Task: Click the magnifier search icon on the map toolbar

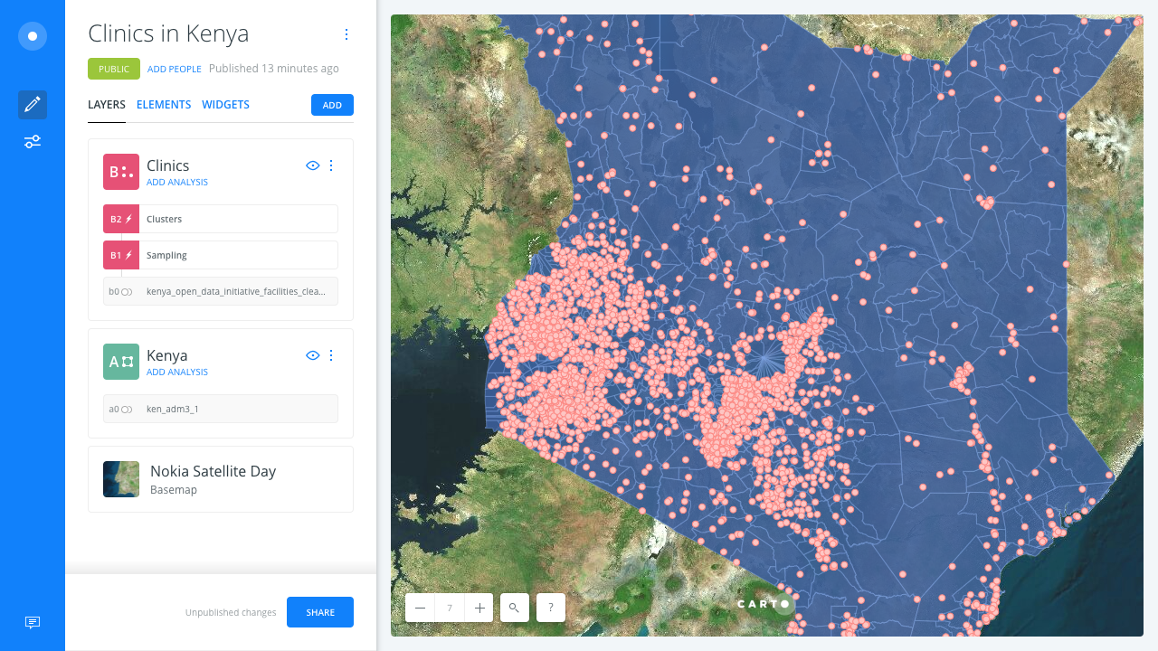Action: click(514, 608)
